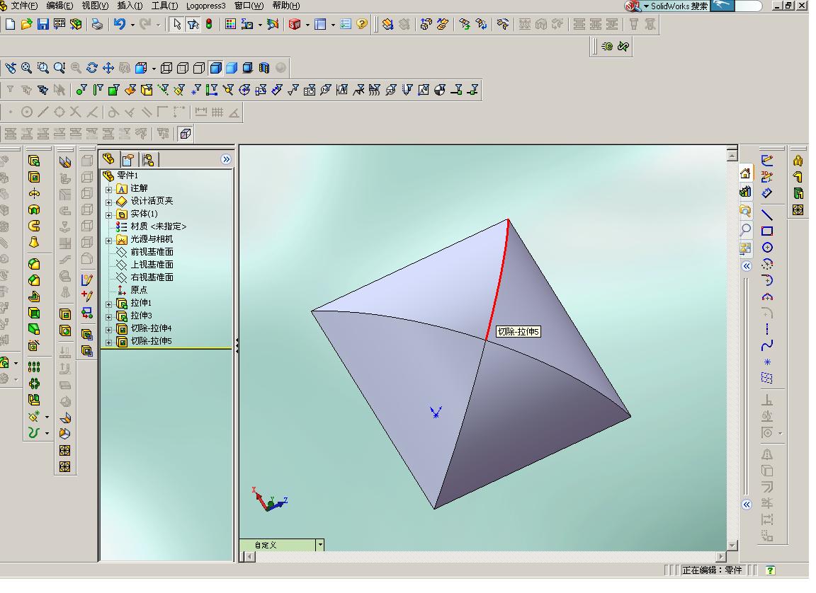
Task: Select the Line sketch tool
Action: pyautogui.click(x=766, y=214)
